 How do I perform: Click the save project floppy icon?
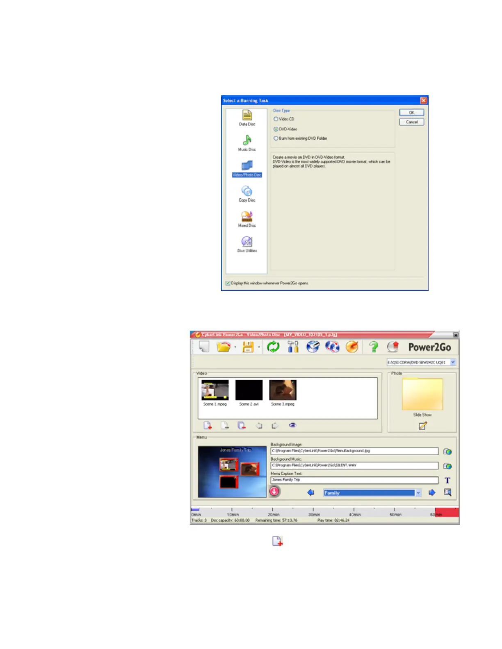pos(248,347)
